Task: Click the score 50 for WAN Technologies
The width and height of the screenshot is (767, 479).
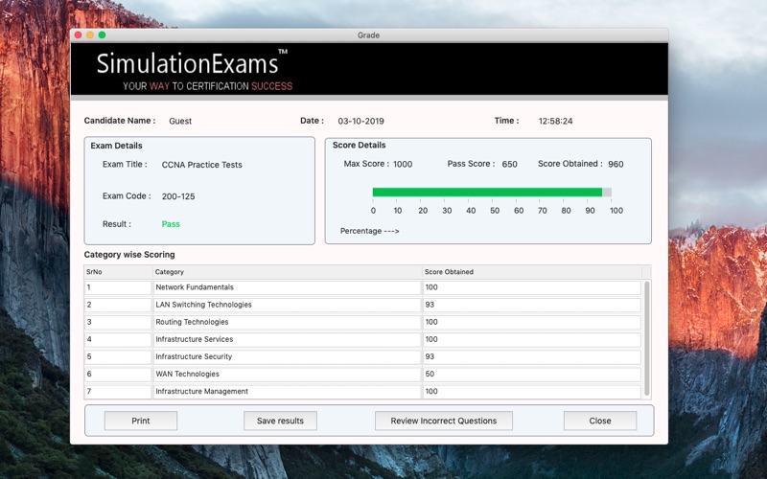Action: [x=532, y=374]
